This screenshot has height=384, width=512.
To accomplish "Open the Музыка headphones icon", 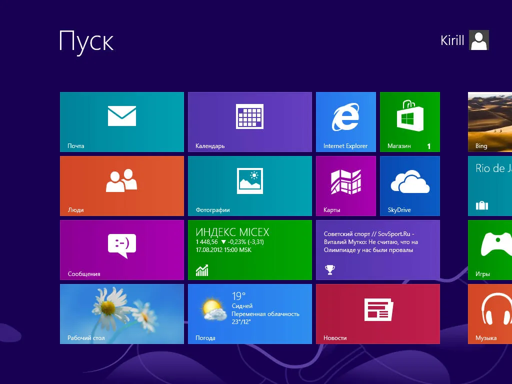I will tap(496, 309).
